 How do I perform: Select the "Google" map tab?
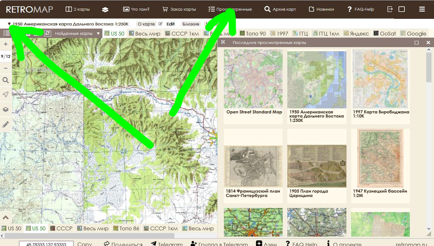(414, 34)
